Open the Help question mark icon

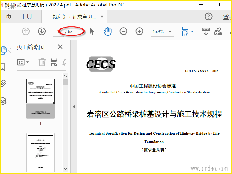[x=209, y=17]
